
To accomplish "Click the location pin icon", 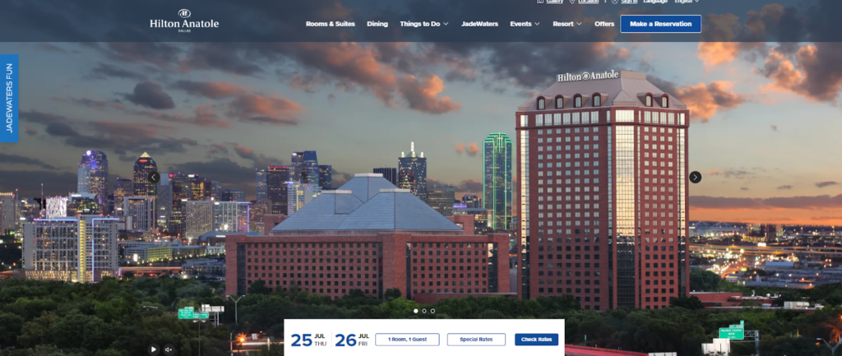I will click(x=572, y=2).
